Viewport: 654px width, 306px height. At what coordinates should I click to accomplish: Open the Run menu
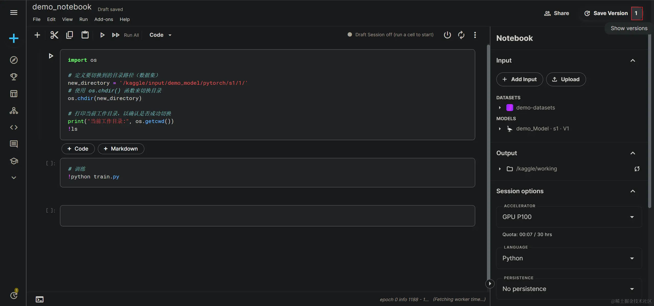coord(83,19)
